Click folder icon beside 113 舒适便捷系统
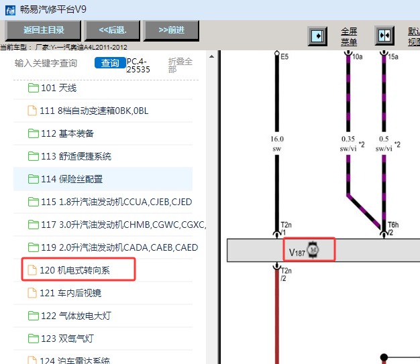Viewport: 420px width, 364px height. tap(34, 156)
